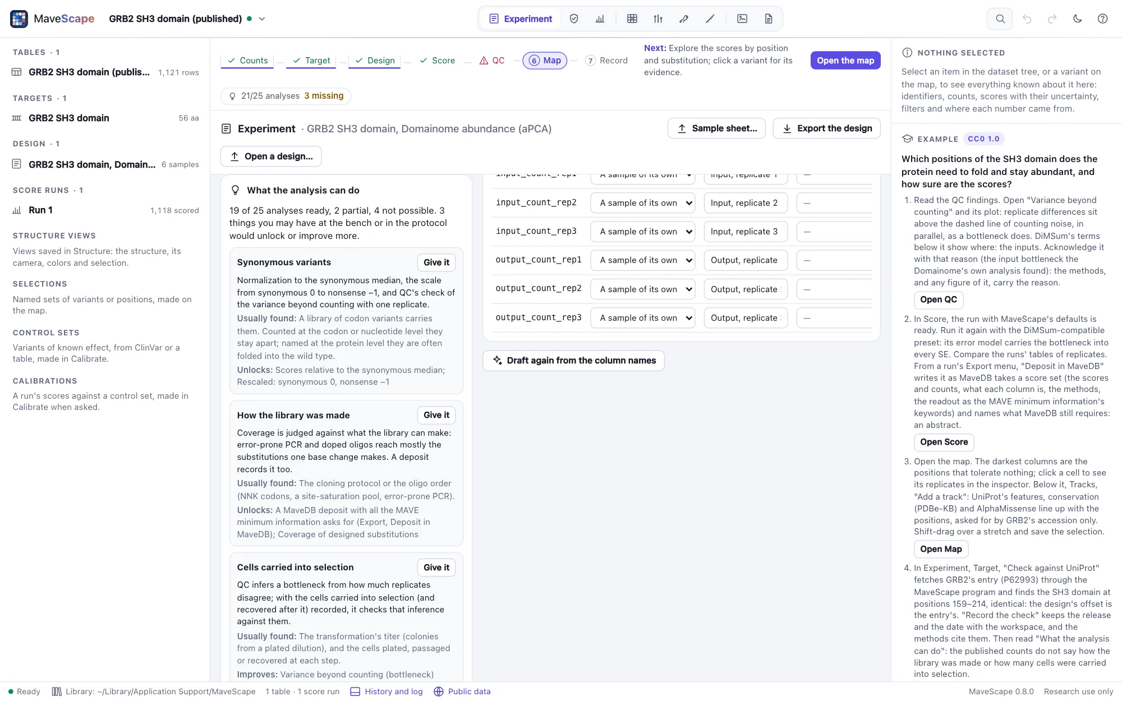Click the redo arrow icon
This screenshot has width=1122, height=701.
point(1052,19)
